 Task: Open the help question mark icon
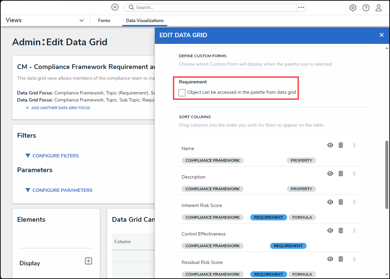(x=366, y=8)
